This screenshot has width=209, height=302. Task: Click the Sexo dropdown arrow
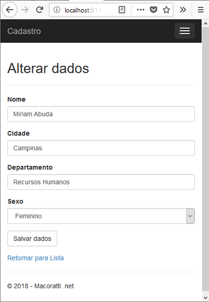pyautogui.click(x=190, y=216)
